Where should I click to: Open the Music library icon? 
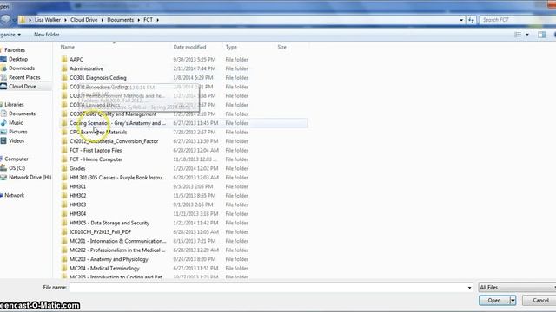click(3, 123)
